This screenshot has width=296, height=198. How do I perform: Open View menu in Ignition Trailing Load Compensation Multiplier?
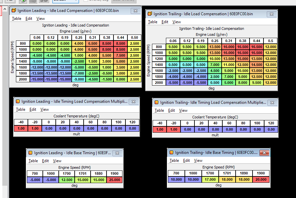(183, 110)
